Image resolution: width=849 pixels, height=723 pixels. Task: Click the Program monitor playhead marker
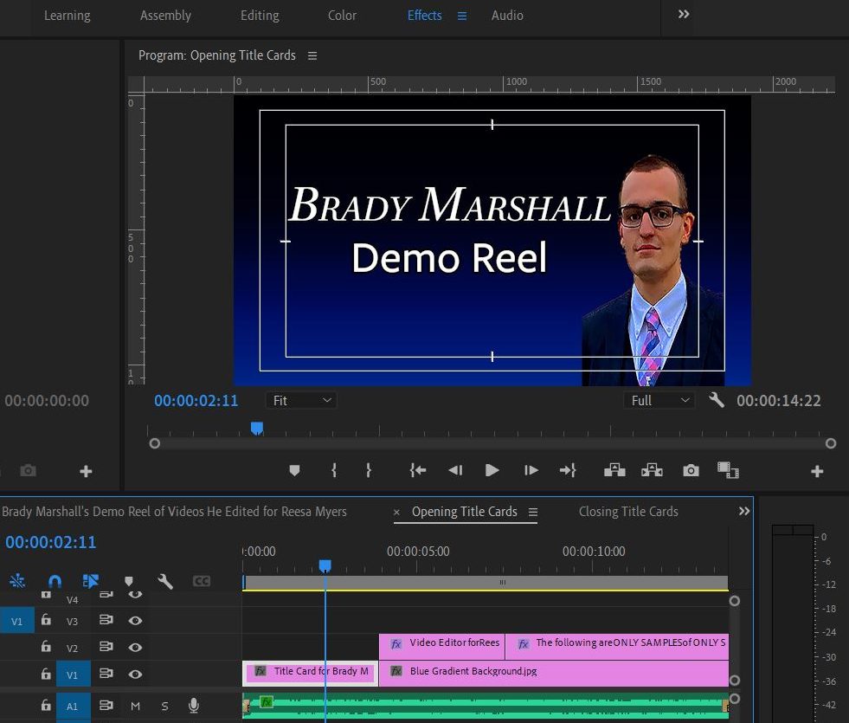pyautogui.click(x=257, y=429)
